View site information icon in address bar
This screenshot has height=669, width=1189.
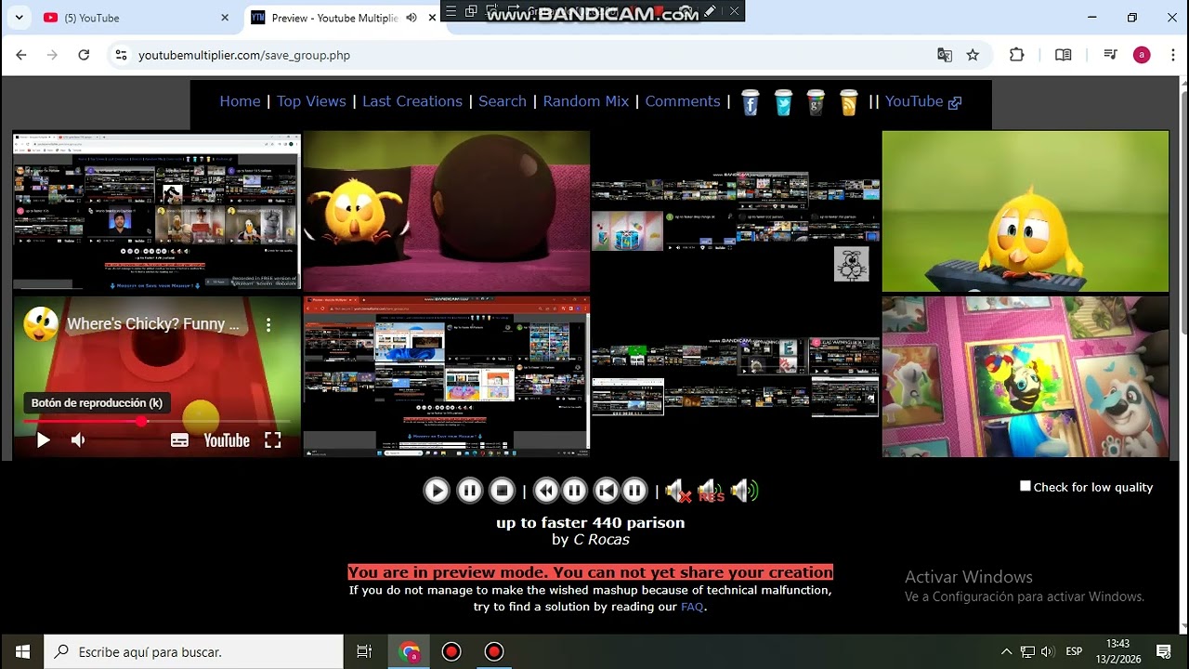(121, 55)
